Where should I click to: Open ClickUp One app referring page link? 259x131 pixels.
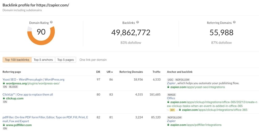(x=28, y=94)
